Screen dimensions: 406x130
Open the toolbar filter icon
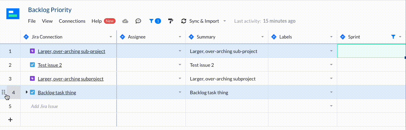tap(151, 21)
